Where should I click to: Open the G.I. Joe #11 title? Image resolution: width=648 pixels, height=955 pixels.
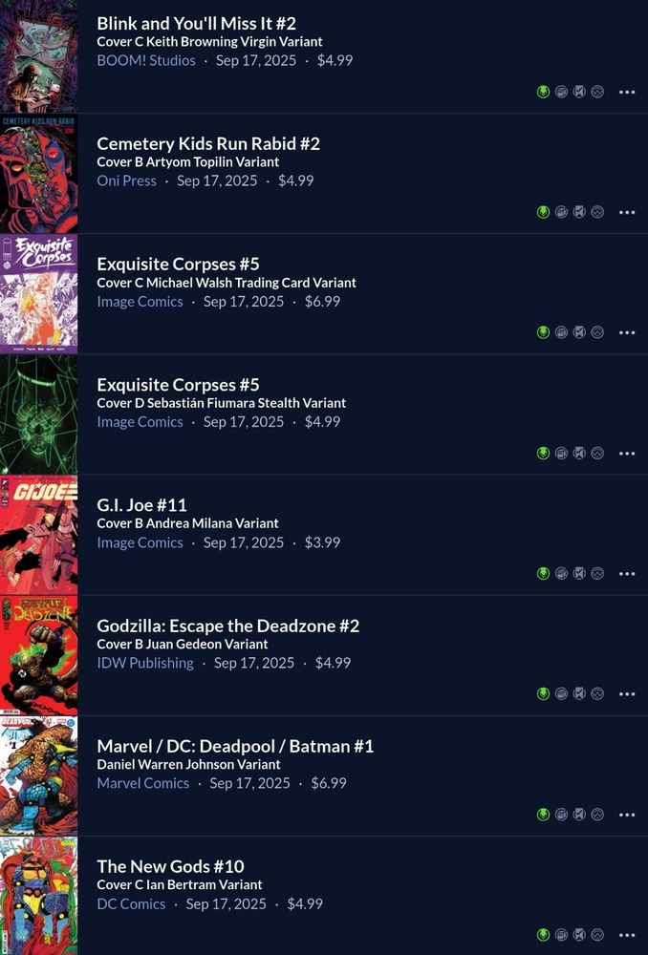tap(142, 505)
